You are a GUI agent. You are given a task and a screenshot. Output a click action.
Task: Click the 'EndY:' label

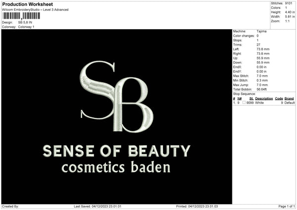pos(237,72)
